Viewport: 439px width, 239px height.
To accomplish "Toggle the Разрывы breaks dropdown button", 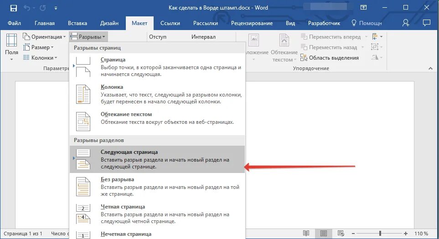I will click(x=88, y=36).
